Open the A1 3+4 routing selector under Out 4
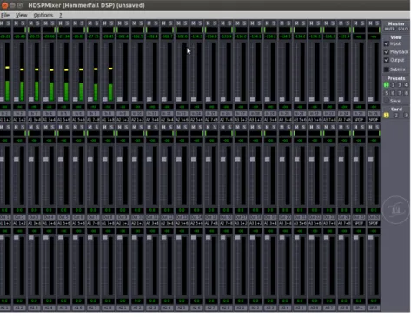This screenshot has width=411, height=317. click(49, 223)
